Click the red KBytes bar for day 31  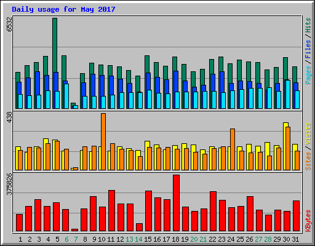pyautogui.click(x=297, y=216)
